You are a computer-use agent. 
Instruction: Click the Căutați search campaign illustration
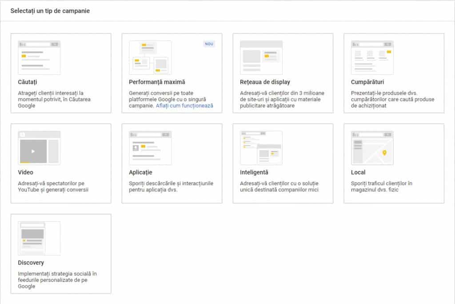click(39, 57)
